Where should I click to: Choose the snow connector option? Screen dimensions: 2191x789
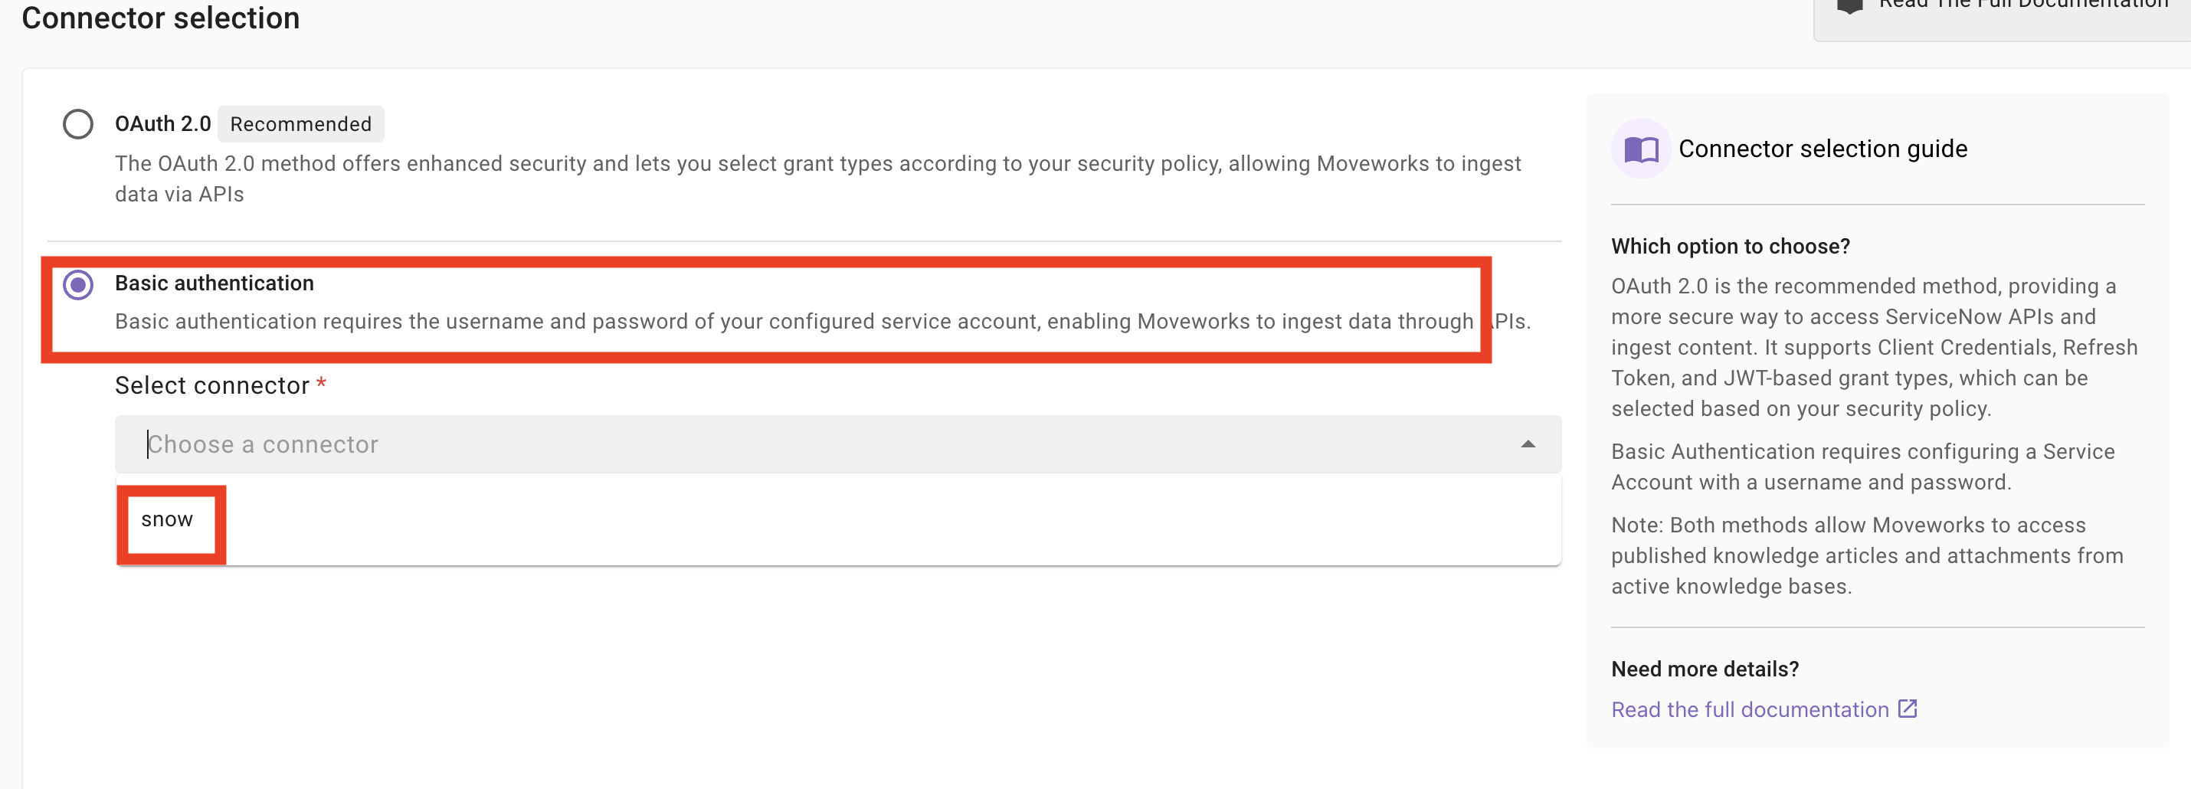[168, 519]
